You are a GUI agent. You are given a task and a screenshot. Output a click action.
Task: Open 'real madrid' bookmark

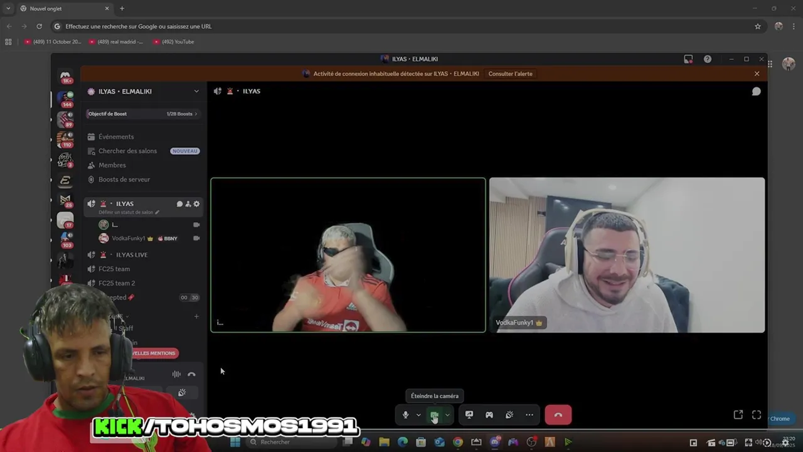tap(116, 42)
